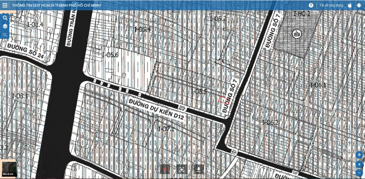Open the map layers panel
The width and height of the screenshot is (365, 179).
5,26
